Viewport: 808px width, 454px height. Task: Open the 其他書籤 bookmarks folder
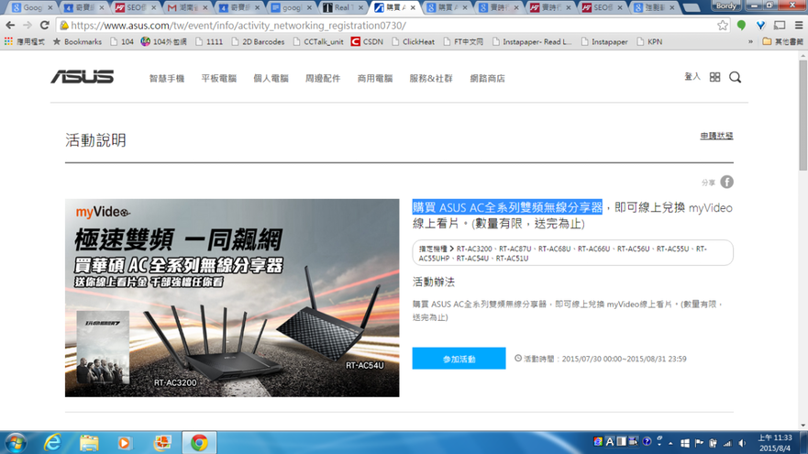pyautogui.click(x=782, y=42)
